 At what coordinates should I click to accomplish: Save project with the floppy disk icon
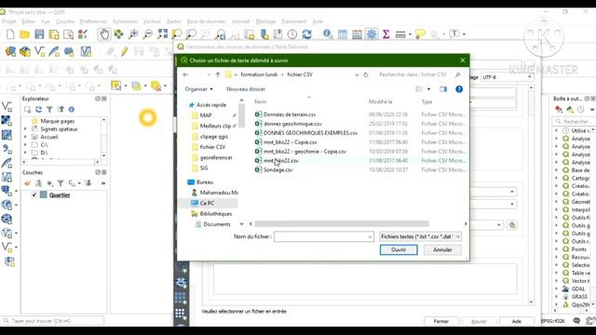(39, 34)
